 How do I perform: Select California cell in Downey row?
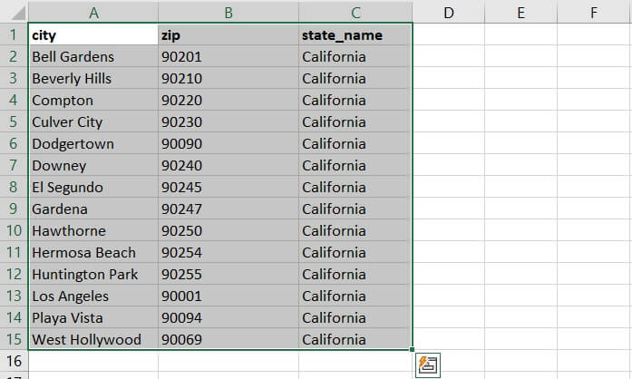pos(355,165)
